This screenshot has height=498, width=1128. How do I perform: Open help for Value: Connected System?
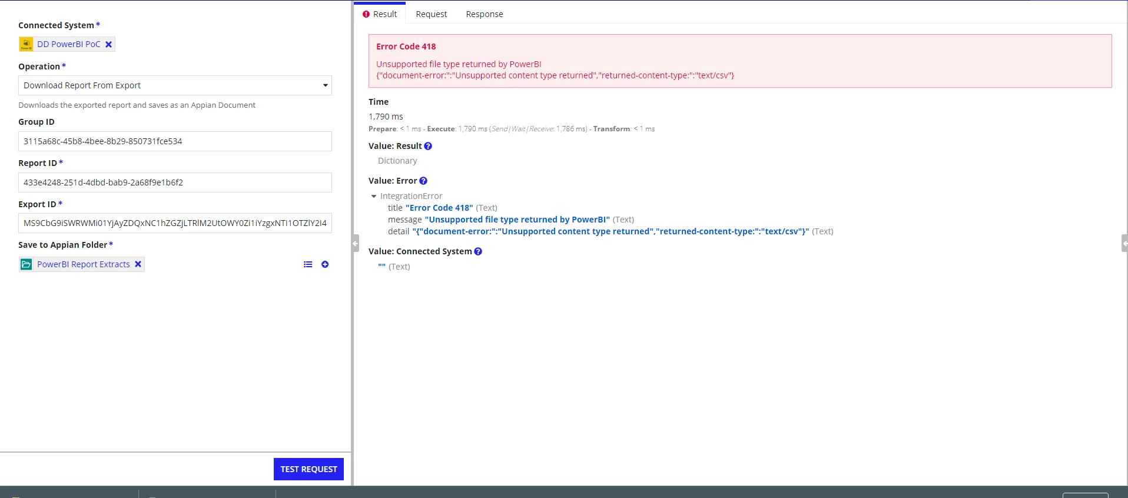[x=478, y=251]
